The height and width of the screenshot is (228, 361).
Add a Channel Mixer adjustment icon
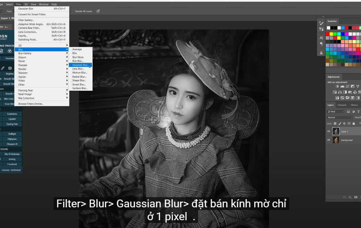pos(355,92)
